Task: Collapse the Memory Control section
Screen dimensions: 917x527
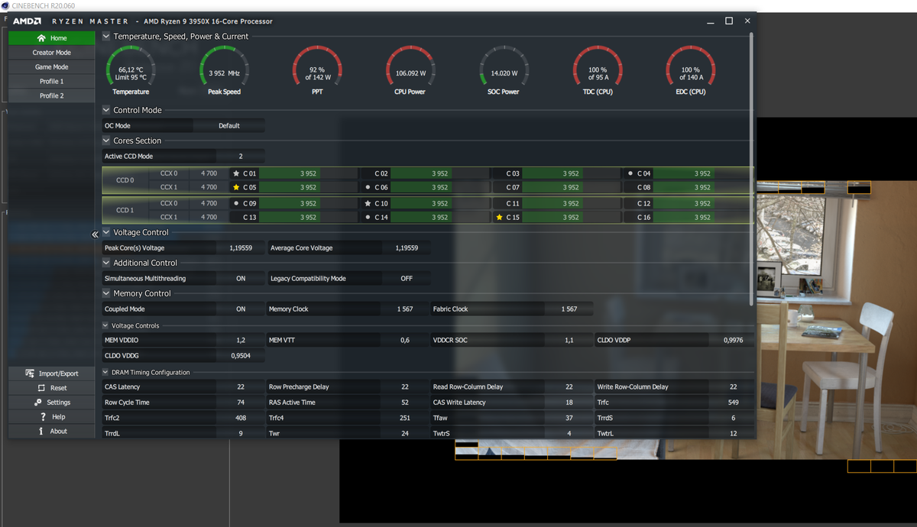Action: [x=106, y=293]
